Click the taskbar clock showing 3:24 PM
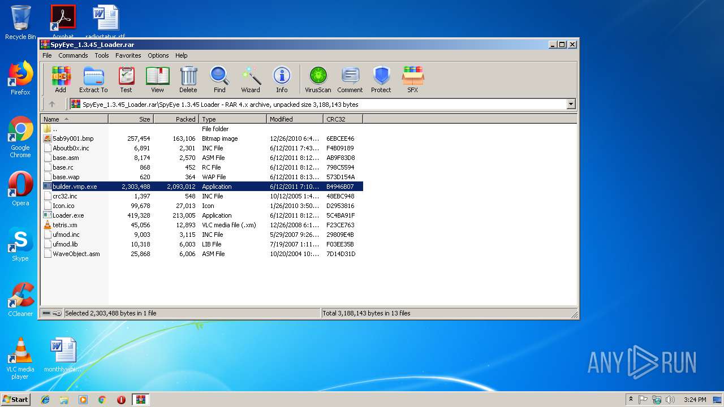 click(695, 400)
